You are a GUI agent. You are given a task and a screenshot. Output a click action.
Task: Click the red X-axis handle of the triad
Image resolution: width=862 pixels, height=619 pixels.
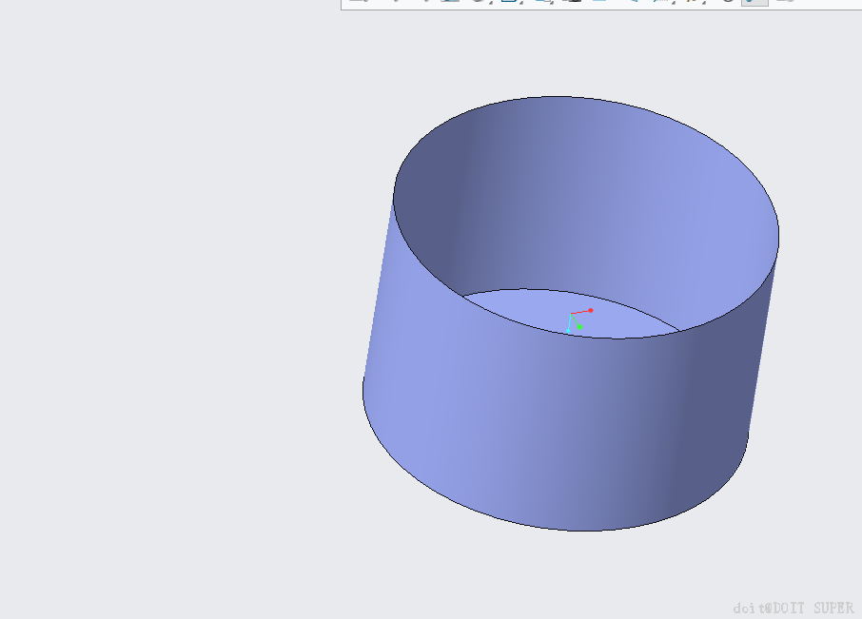591,310
